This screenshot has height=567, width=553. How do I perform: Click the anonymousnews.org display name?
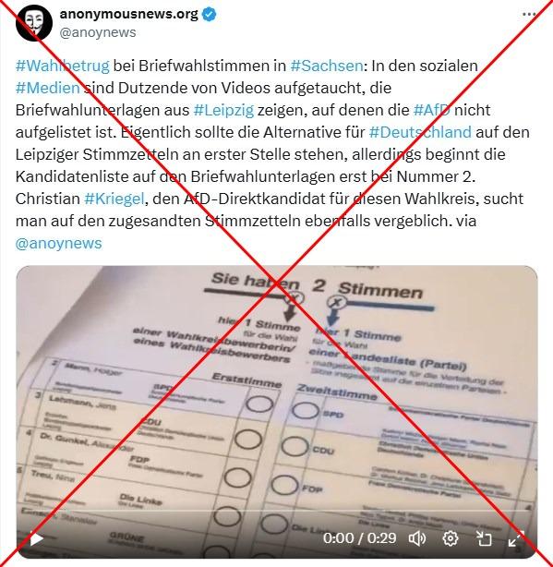128,14
